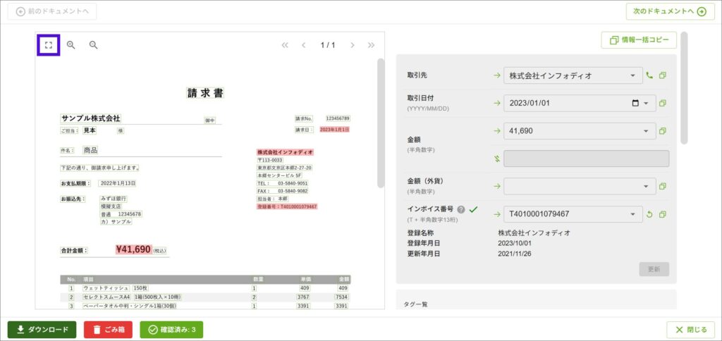Click the disabled foreign currency input field
Image resolution: width=722 pixels, height=341 pixels.
(586, 159)
